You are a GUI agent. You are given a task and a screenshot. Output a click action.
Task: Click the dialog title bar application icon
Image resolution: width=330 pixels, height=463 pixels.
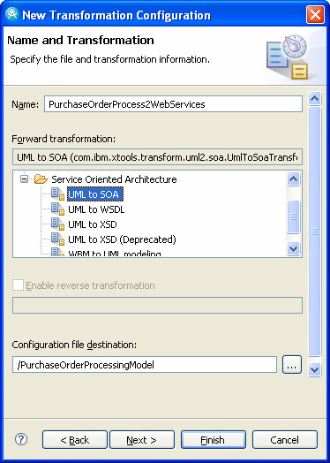click(x=11, y=14)
